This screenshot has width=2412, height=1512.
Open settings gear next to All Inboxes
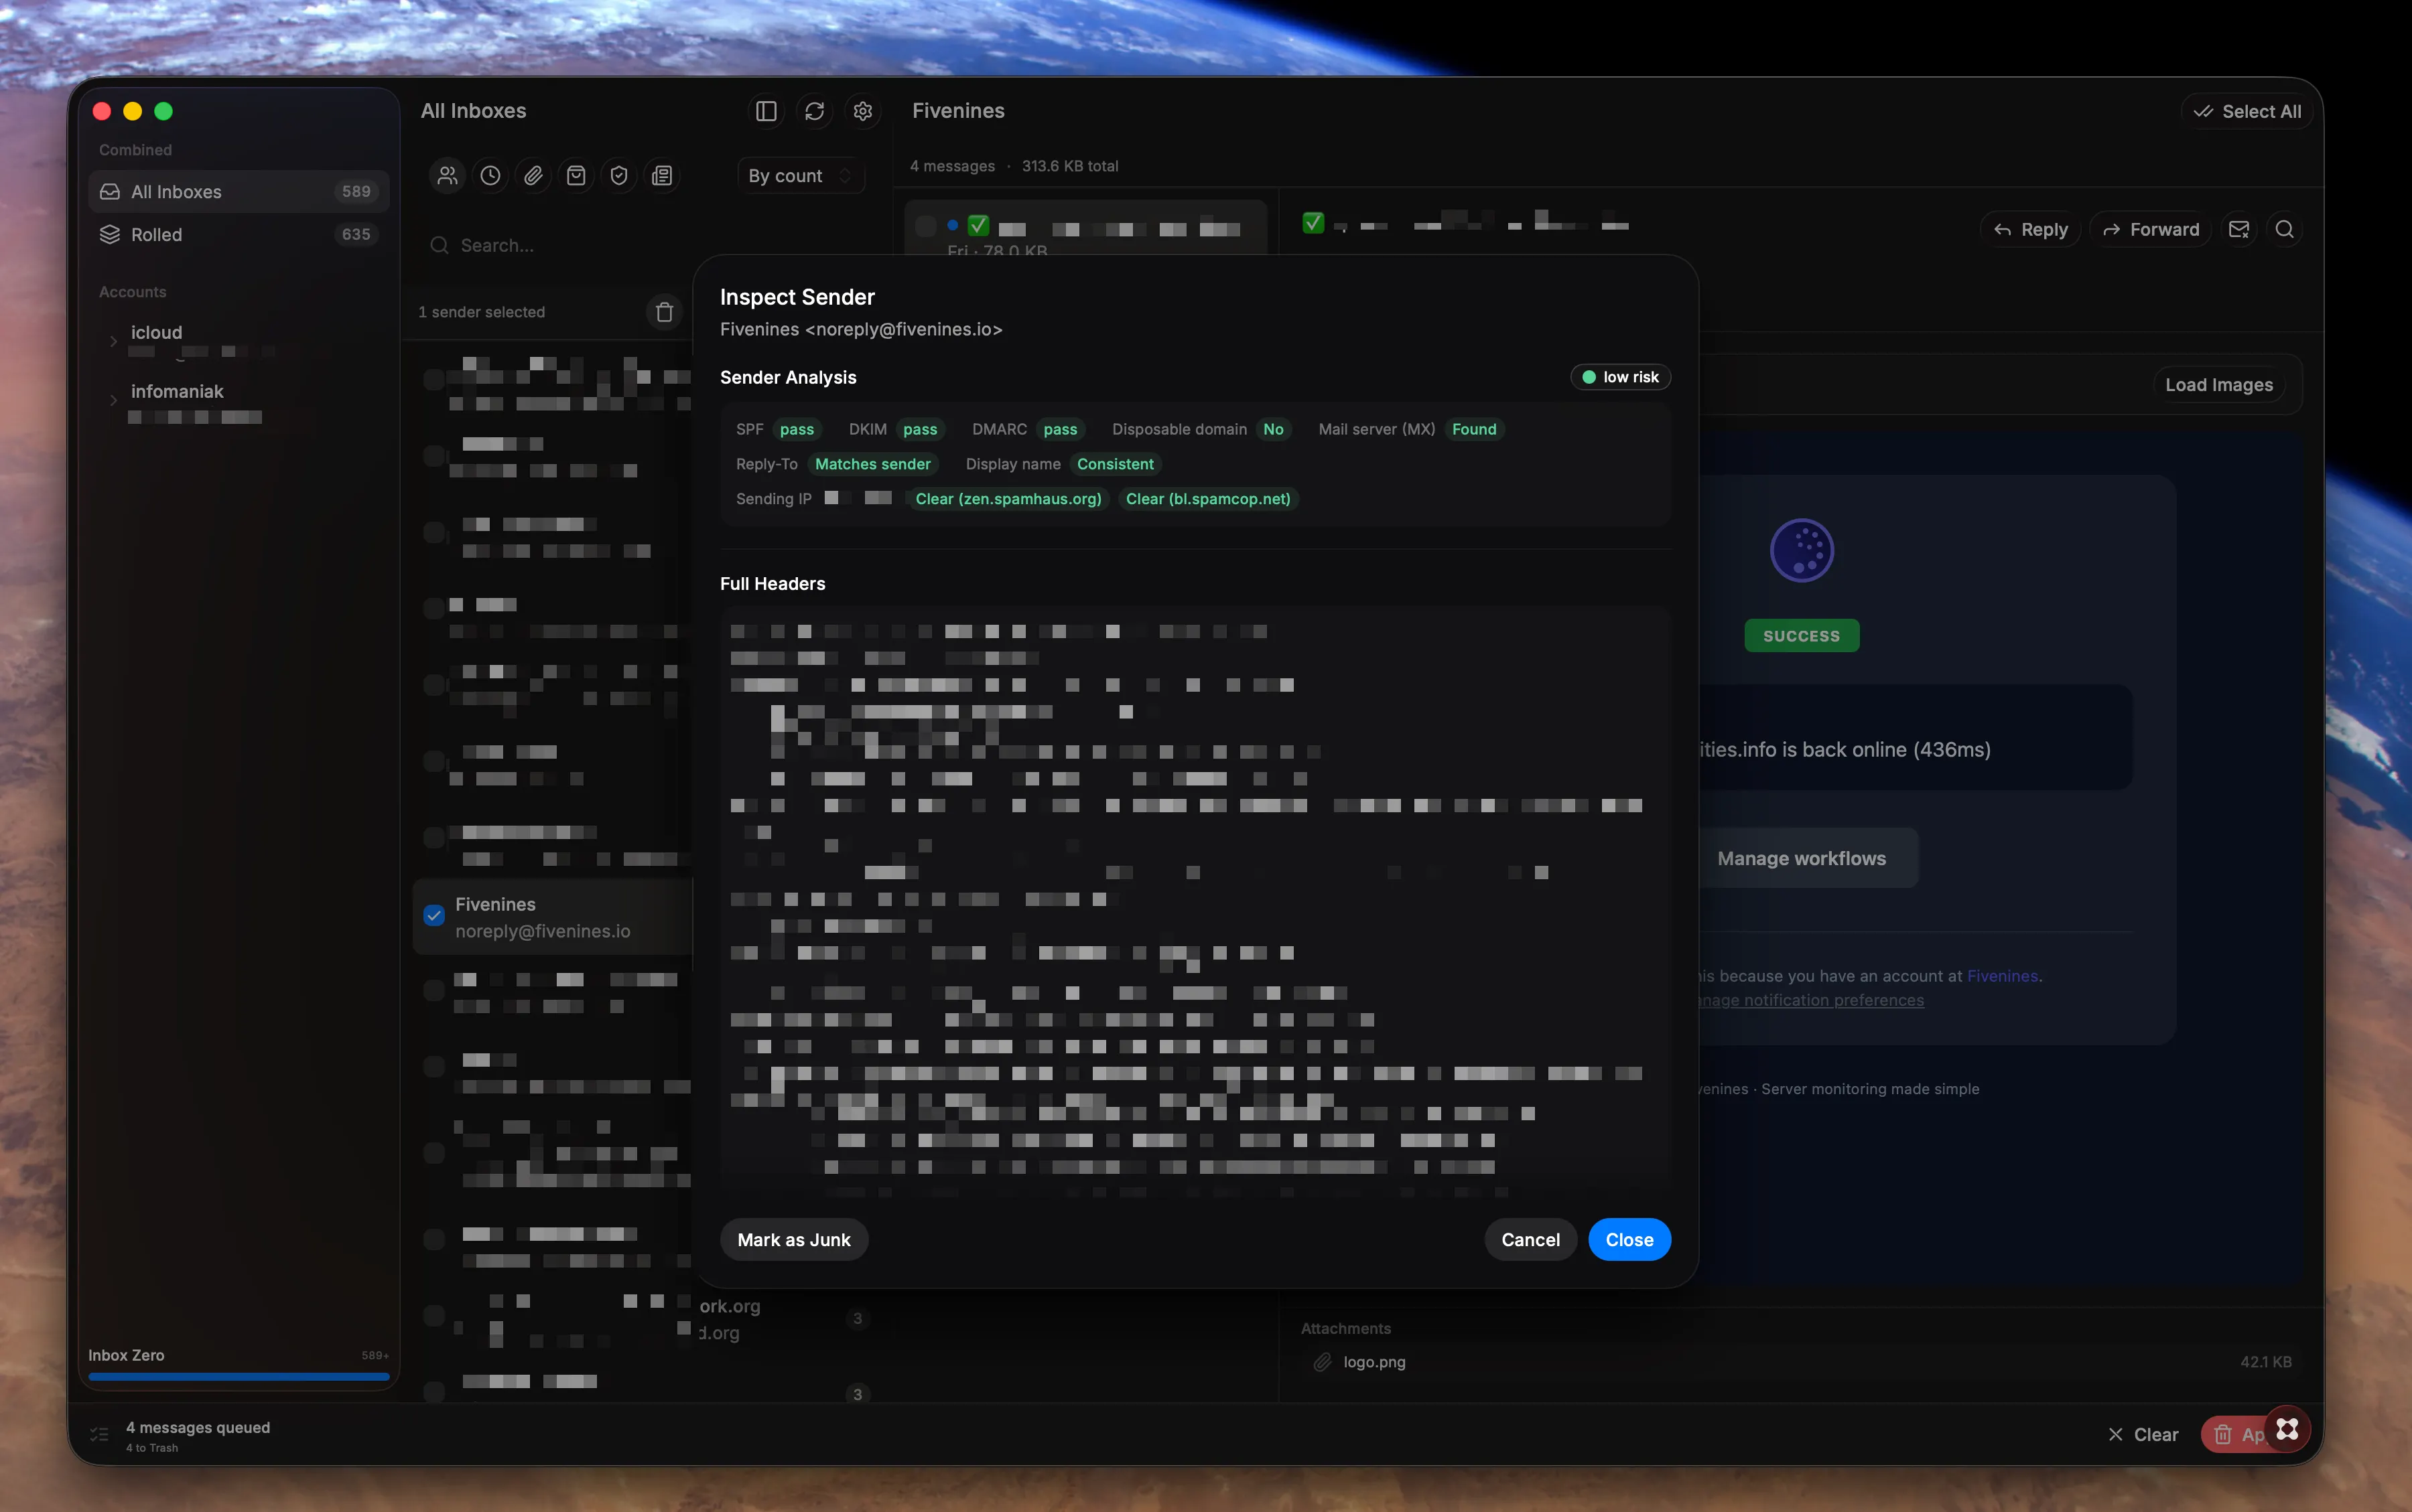coord(862,111)
